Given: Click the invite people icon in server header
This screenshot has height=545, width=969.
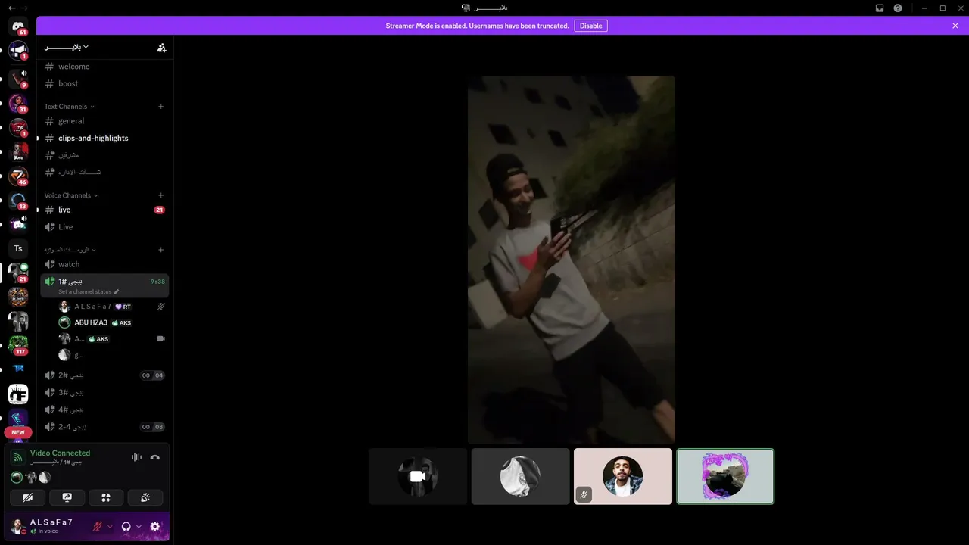Looking at the screenshot, I should pyautogui.click(x=161, y=47).
